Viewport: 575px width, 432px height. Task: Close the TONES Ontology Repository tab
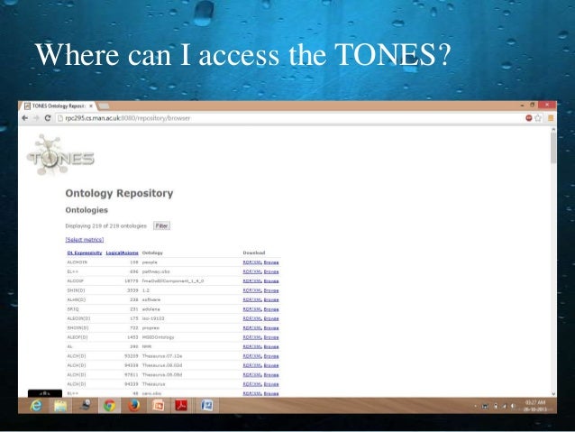[x=91, y=106]
